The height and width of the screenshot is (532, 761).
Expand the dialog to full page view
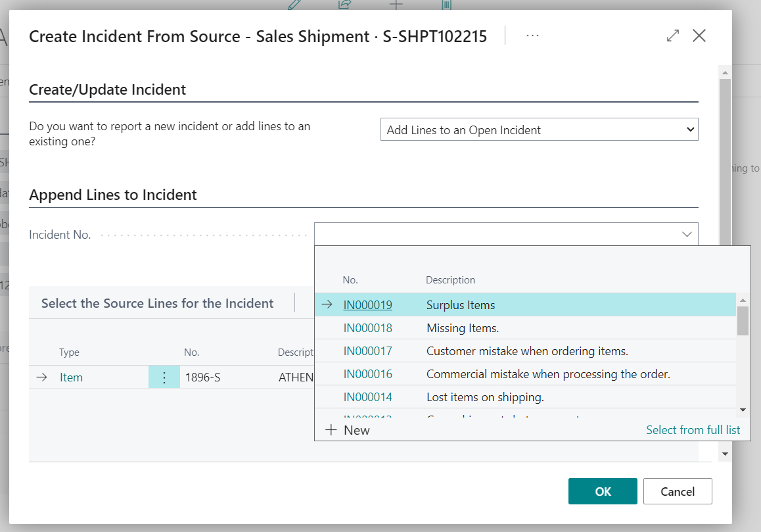pyautogui.click(x=672, y=36)
